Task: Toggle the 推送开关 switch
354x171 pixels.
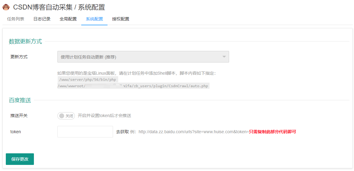Action: pos(66,116)
